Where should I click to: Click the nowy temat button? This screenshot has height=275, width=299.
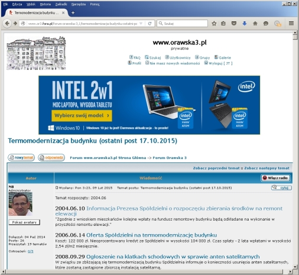[21, 157]
